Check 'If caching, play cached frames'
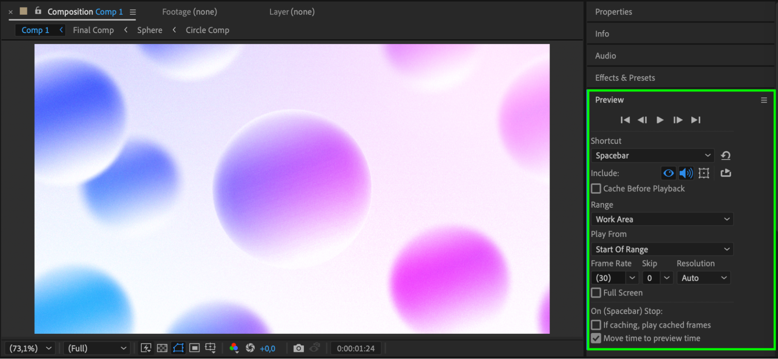This screenshot has height=359, width=778. pyautogui.click(x=596, y=325)
